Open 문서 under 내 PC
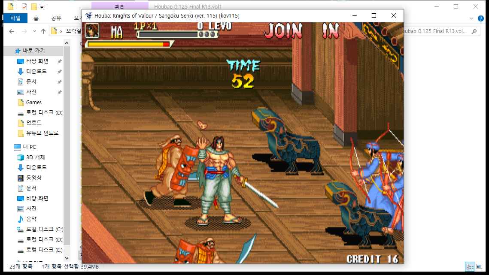The image size is (489, 275). click(x=31, y=188)
